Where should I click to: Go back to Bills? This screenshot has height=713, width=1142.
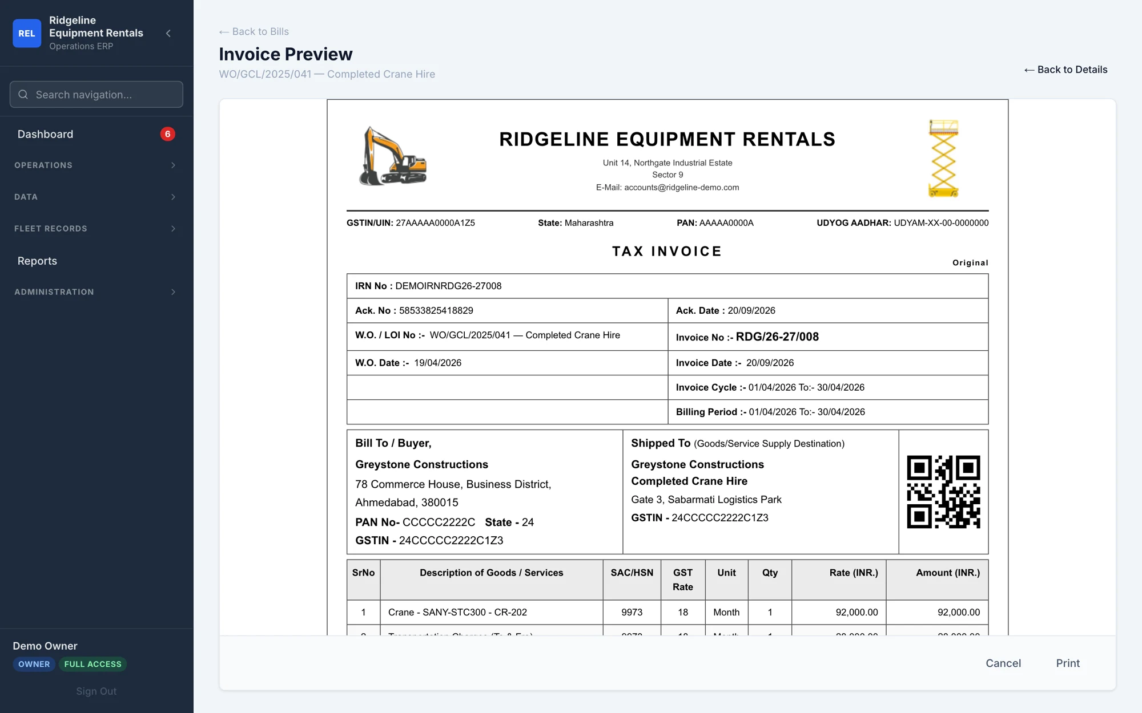254,31
